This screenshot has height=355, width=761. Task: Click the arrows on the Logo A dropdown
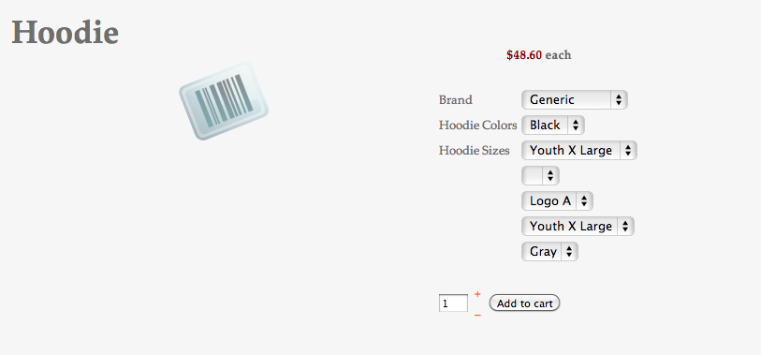pos(584,201)
